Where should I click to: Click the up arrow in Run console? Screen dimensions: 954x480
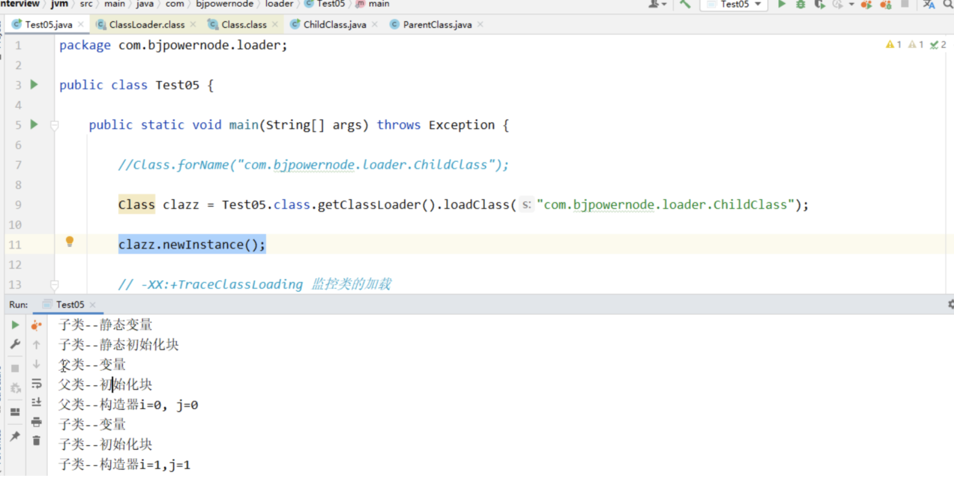click(36, 345)
